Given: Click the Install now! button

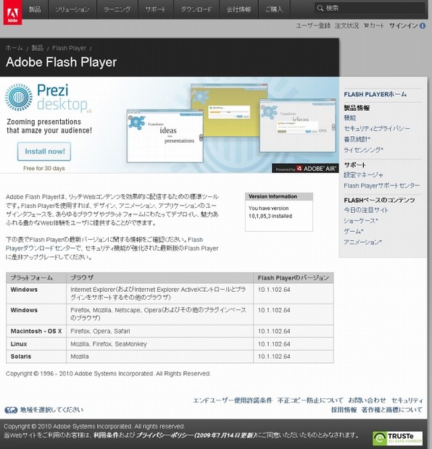Looking at the screenshot, I should (x=44, y=151).
